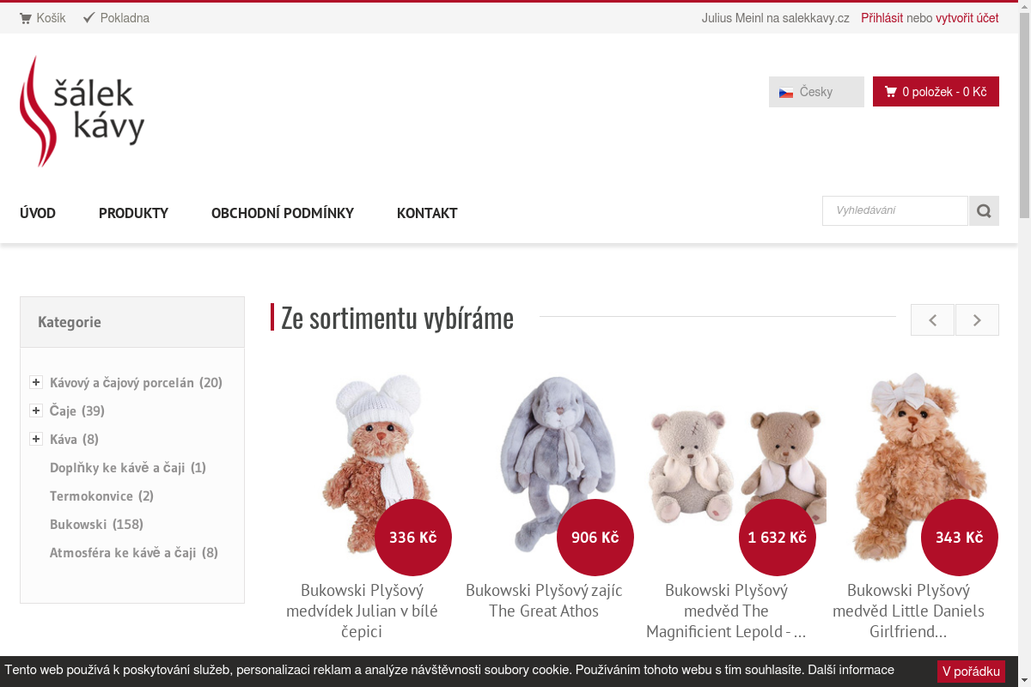Open the Pokladna checkout link
The image size is (1031, 687).
pos(116,18)
